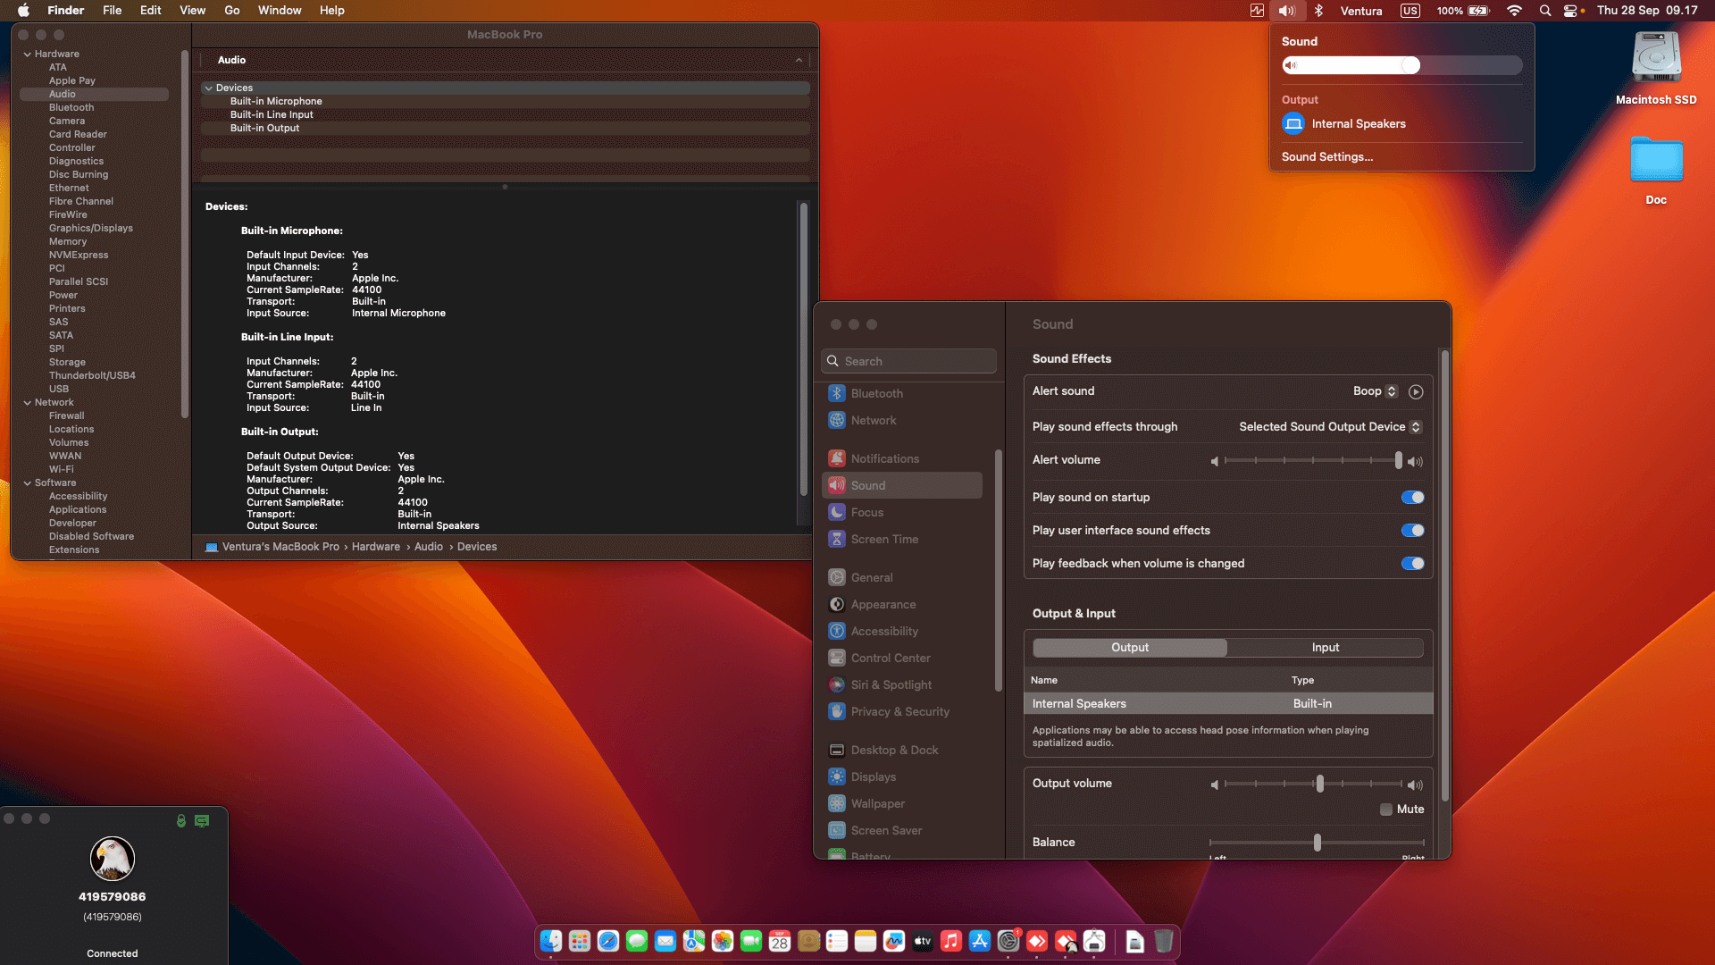This screenshot has height=965, width=1715.
Task: Open the Music app from the Dock
Action: coord(950,941)
